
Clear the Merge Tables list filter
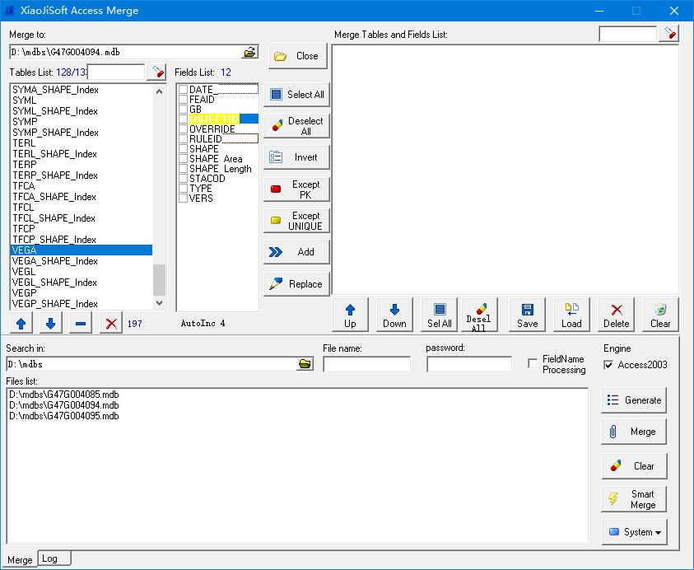click(668, 34)
